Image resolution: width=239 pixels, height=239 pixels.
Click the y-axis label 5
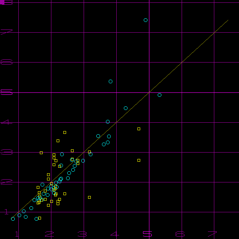7,92
